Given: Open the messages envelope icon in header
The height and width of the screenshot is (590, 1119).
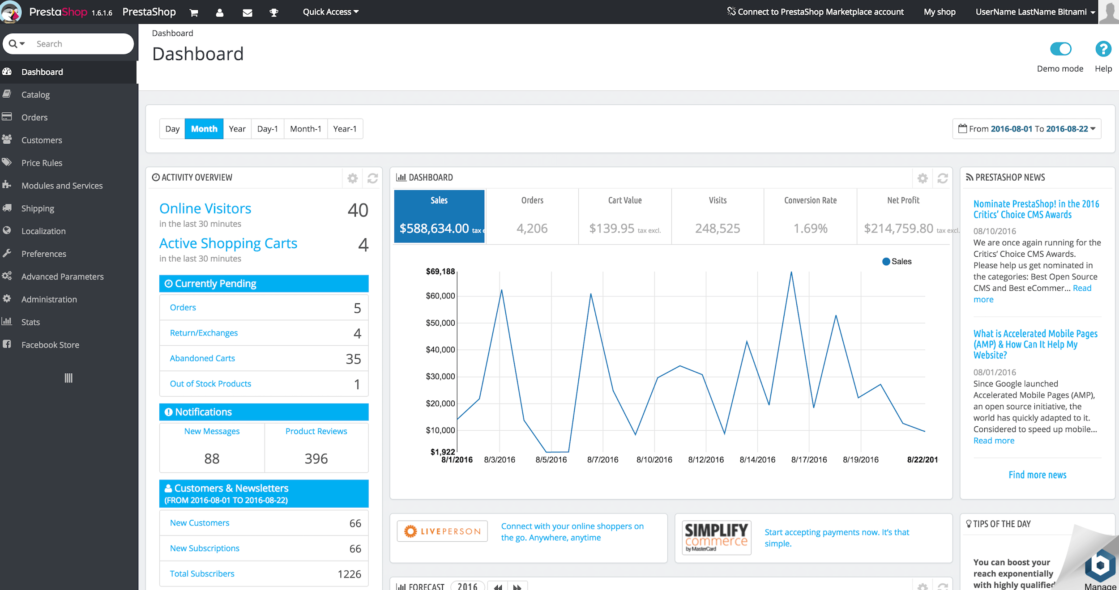Looking at the screenshot, I should (247, 12).
